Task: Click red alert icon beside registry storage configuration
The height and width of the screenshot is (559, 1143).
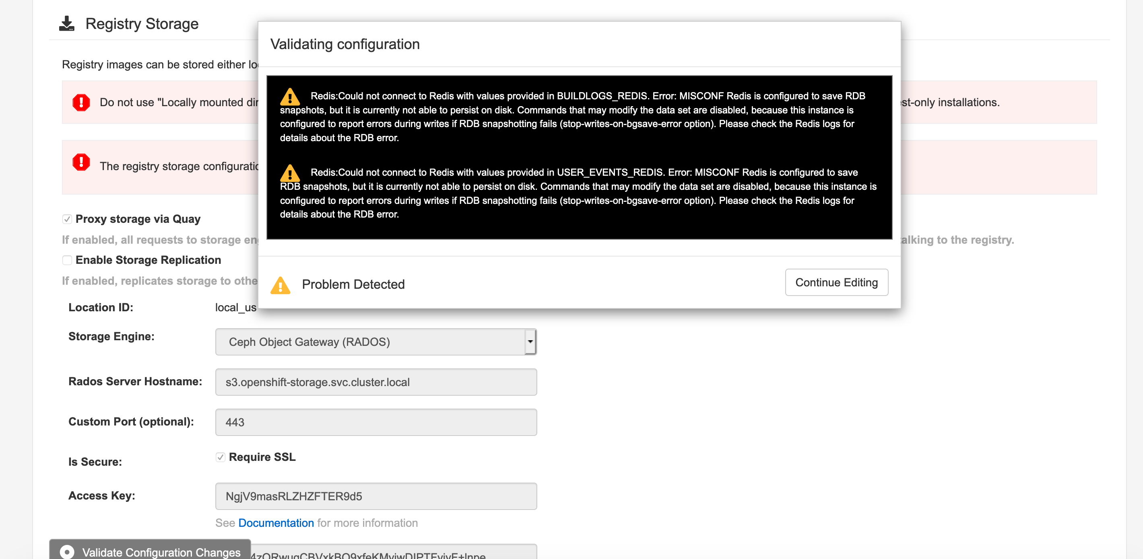Action: coord(81,162)
